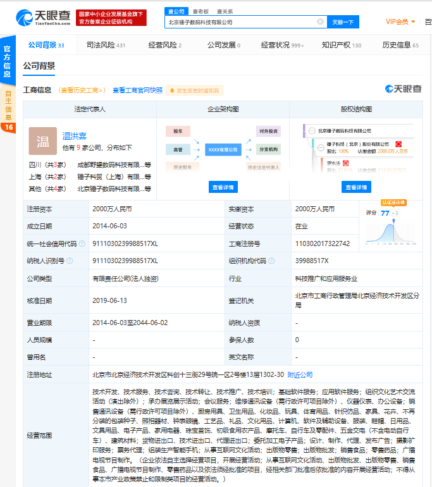The width and height of the screenshot is (432, 487).
Task: Click 锤子科技（北京）股份有限公司 in equity chart
Action: [x=357, y=144]
